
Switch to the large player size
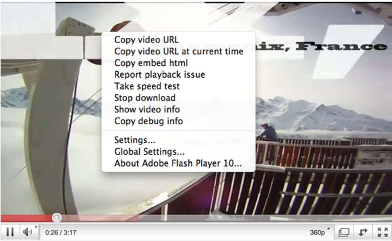pos(344,232)
